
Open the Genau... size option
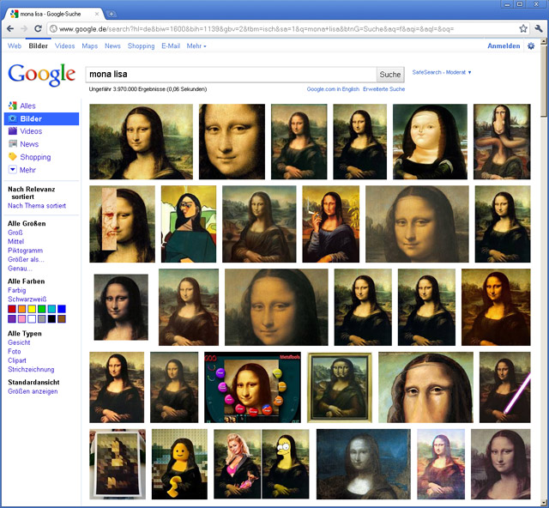(20, 269)
